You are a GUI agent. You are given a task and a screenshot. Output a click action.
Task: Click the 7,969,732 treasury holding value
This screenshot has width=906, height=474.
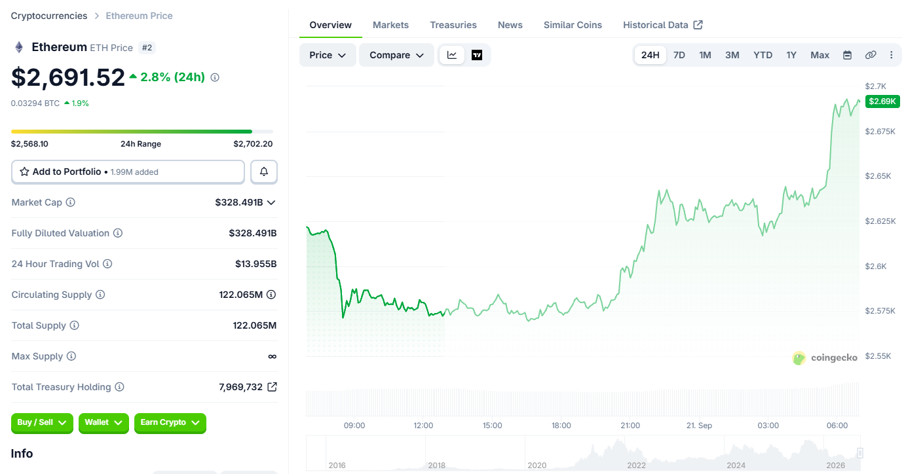pos(240,387)
